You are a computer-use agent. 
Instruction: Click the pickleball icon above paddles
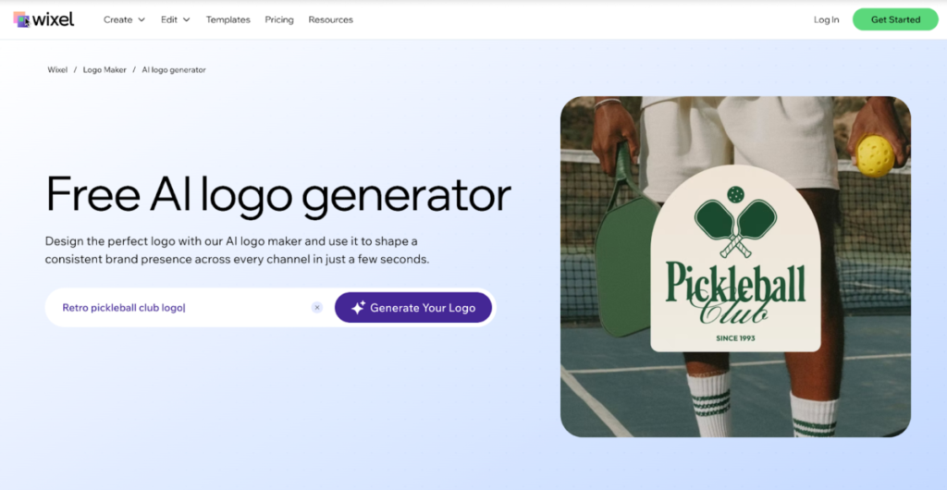coord(735,195)
